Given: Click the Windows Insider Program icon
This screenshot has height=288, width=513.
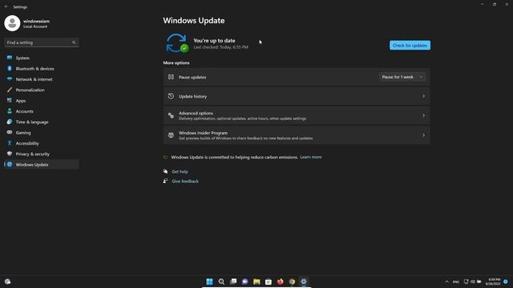Looking at the screenshot, I should click(x=171, y=135).
